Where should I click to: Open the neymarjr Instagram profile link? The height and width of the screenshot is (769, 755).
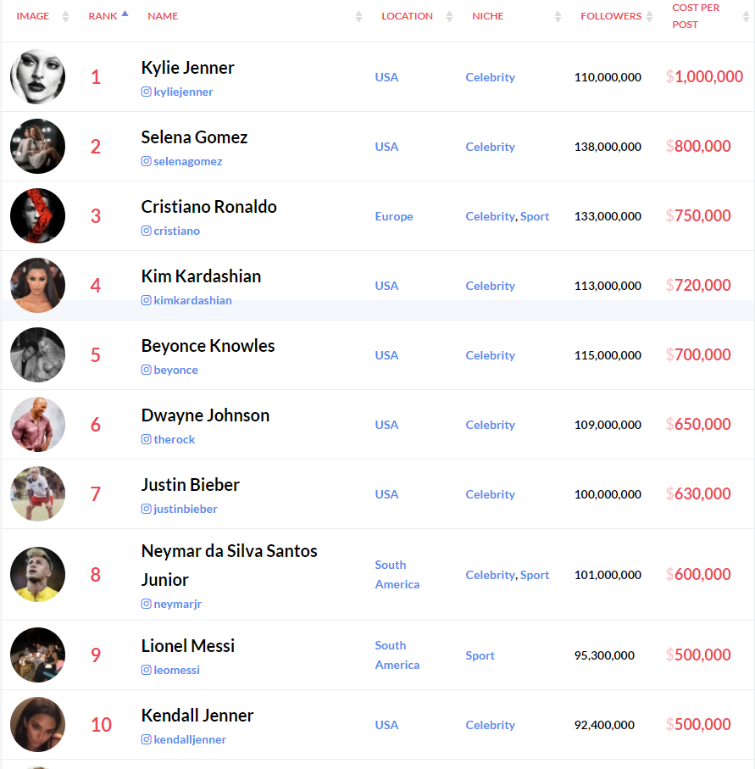tap(177, 604)
